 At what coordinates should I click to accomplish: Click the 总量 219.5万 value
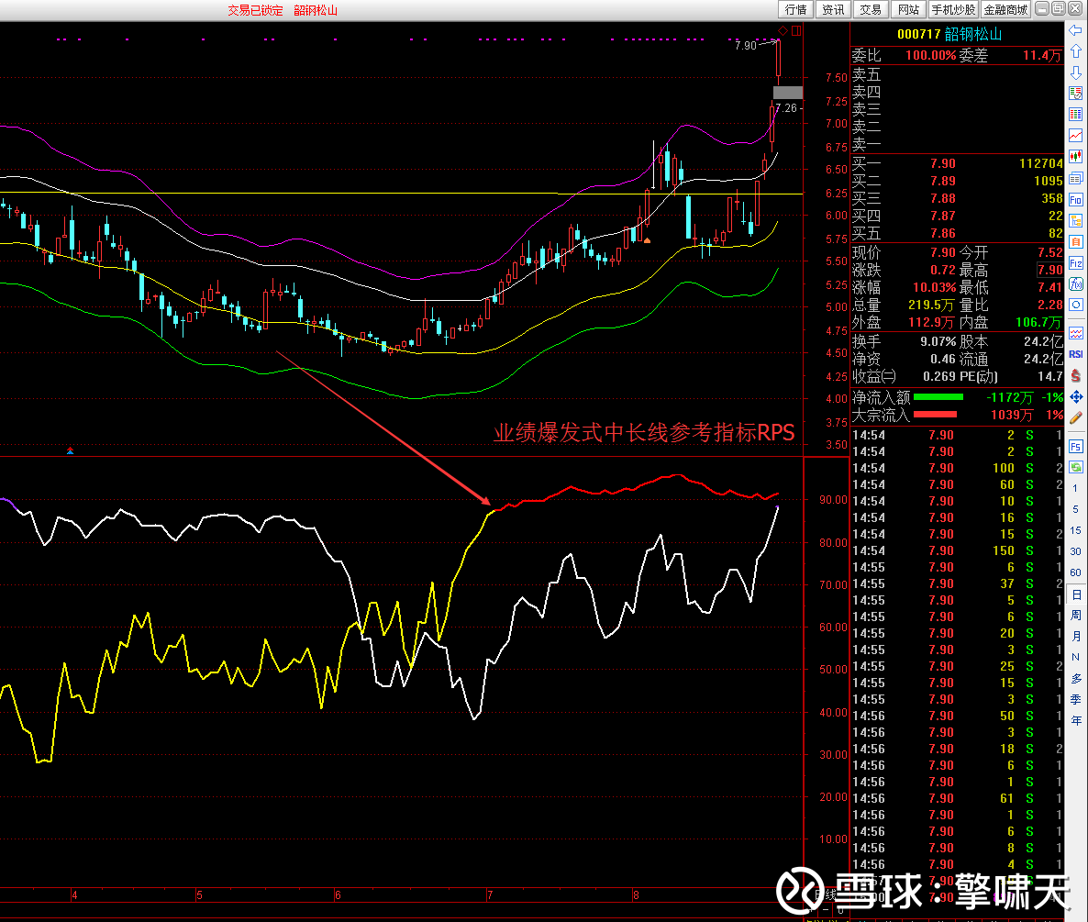pos(930,305)
